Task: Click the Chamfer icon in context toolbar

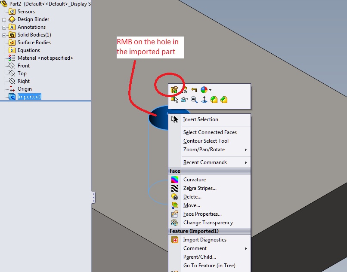Action: [x=224, y=100]
